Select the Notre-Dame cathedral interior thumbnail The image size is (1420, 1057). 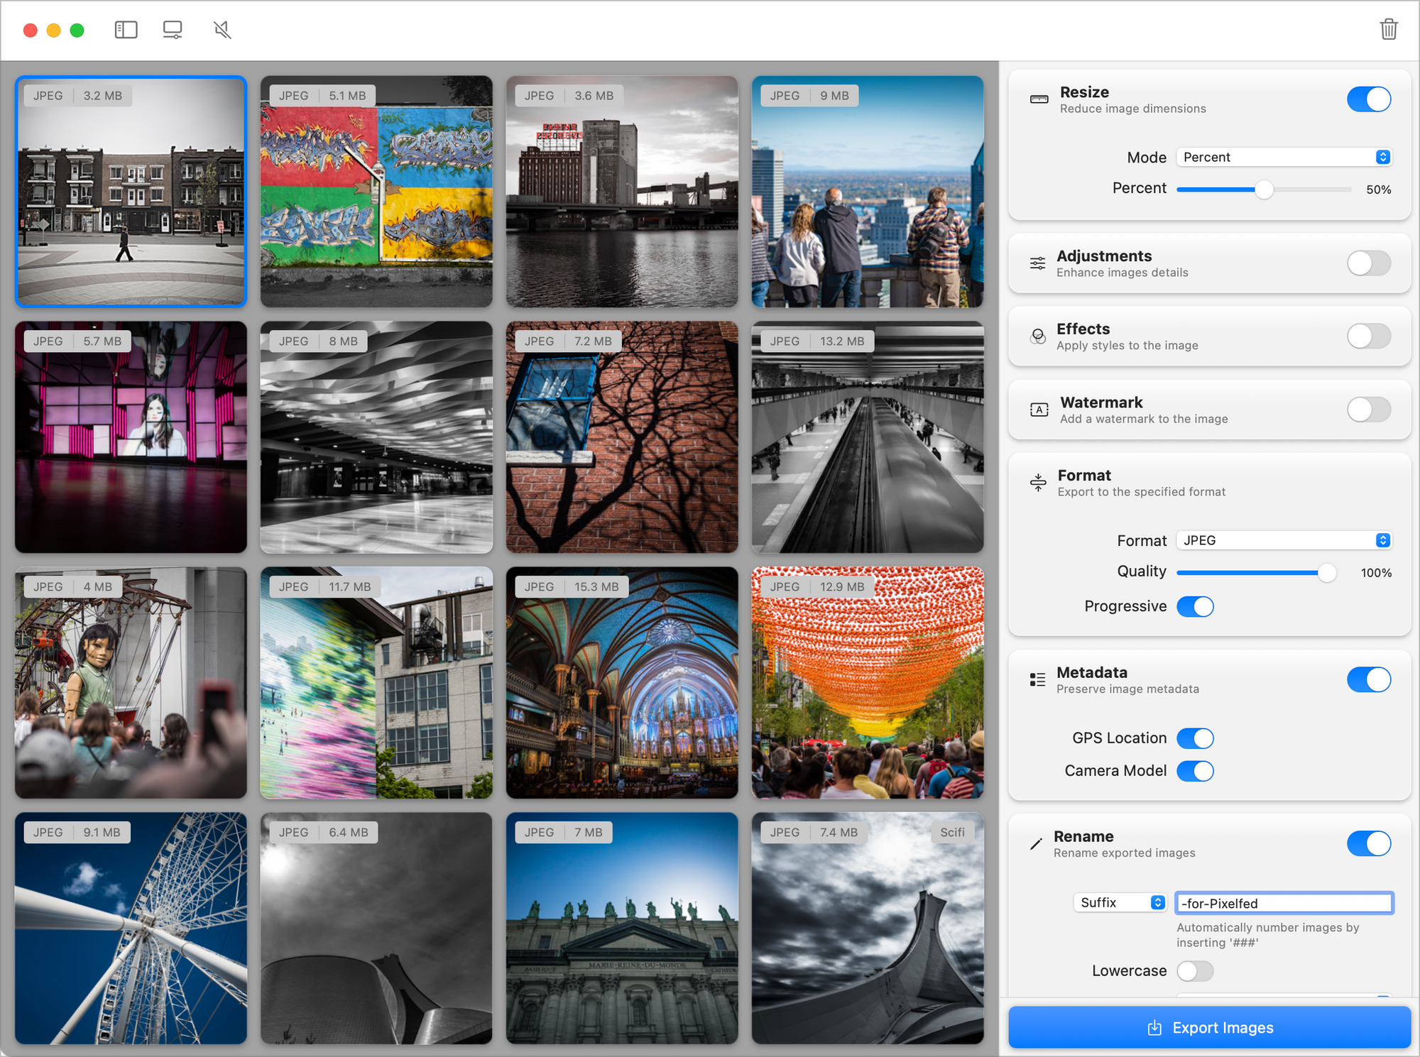click(x=622, y=683)
